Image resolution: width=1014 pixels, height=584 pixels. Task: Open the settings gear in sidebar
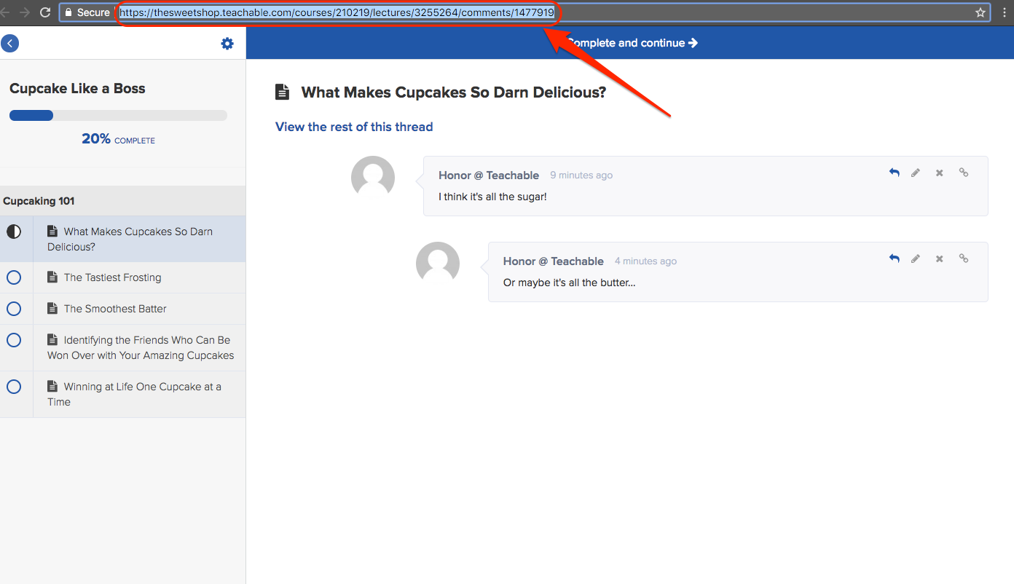tap(227, 44)
